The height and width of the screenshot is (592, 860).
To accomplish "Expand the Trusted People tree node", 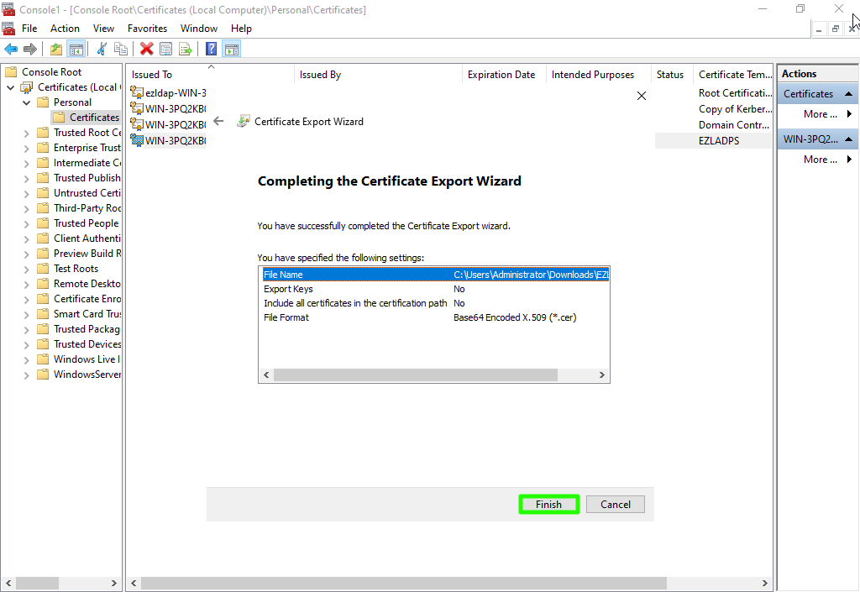I will 26,223.
